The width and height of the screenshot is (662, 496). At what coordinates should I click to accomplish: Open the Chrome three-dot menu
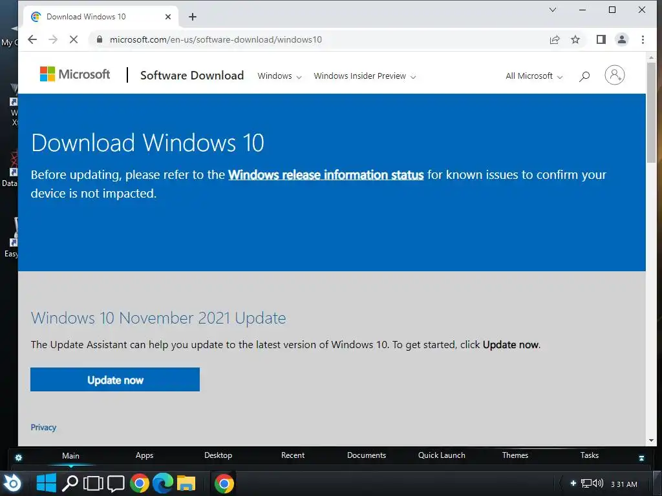coord(643,39)
